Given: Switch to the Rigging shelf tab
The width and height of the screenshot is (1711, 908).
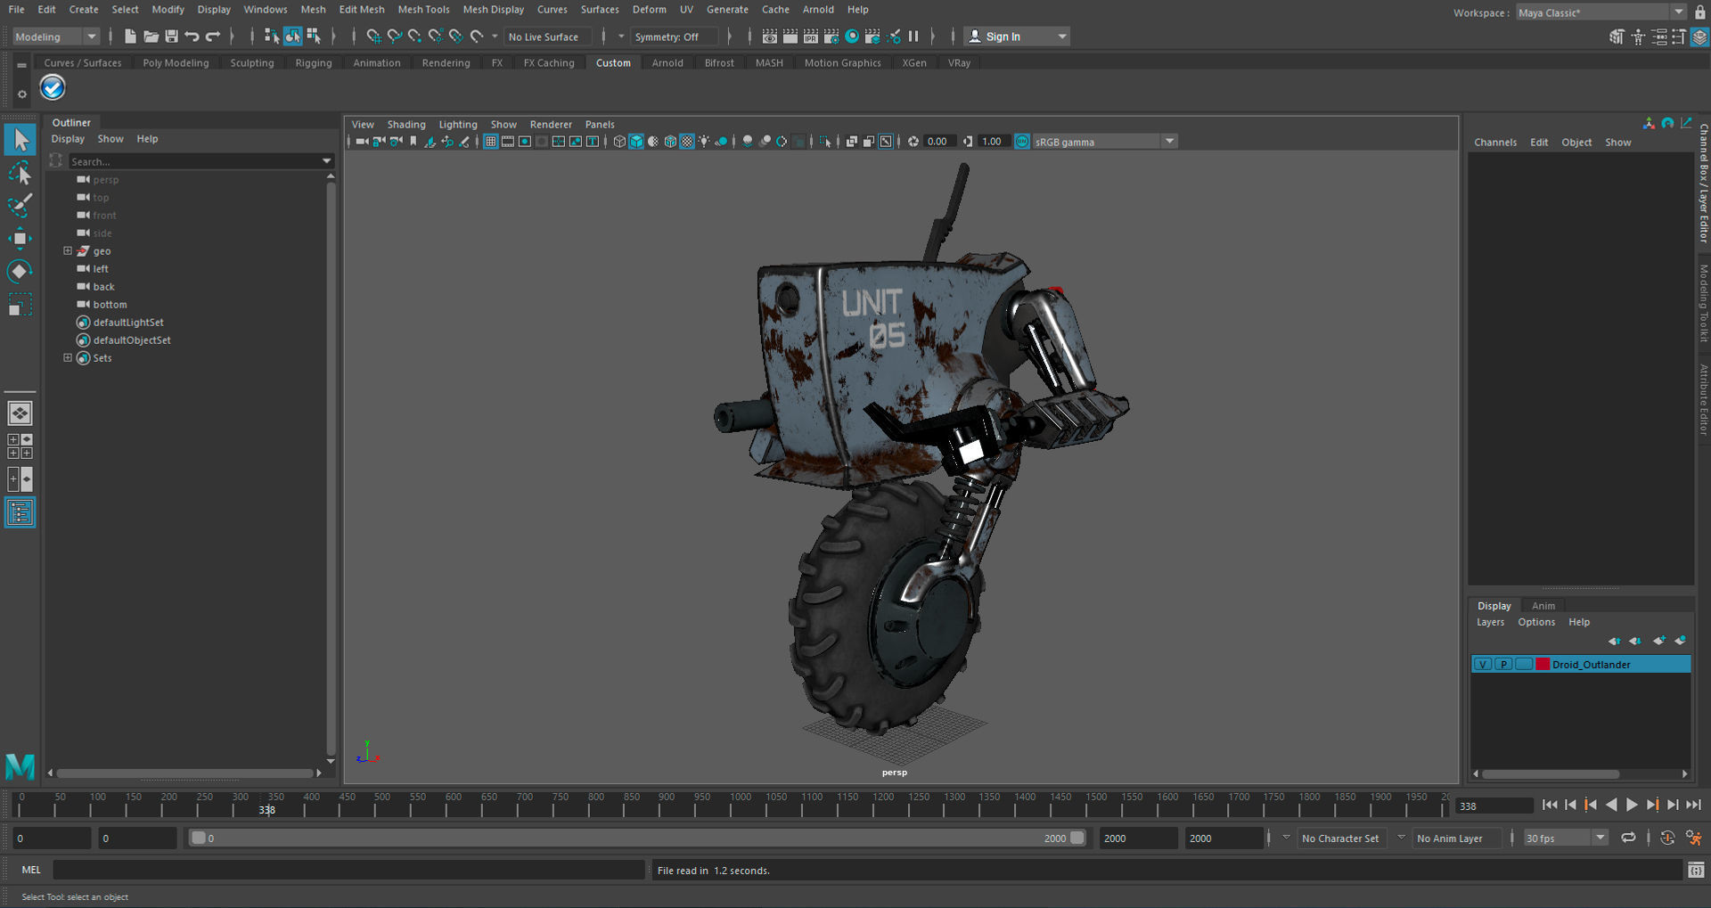Looking at the screenshot, I should [x=314, y=63].
